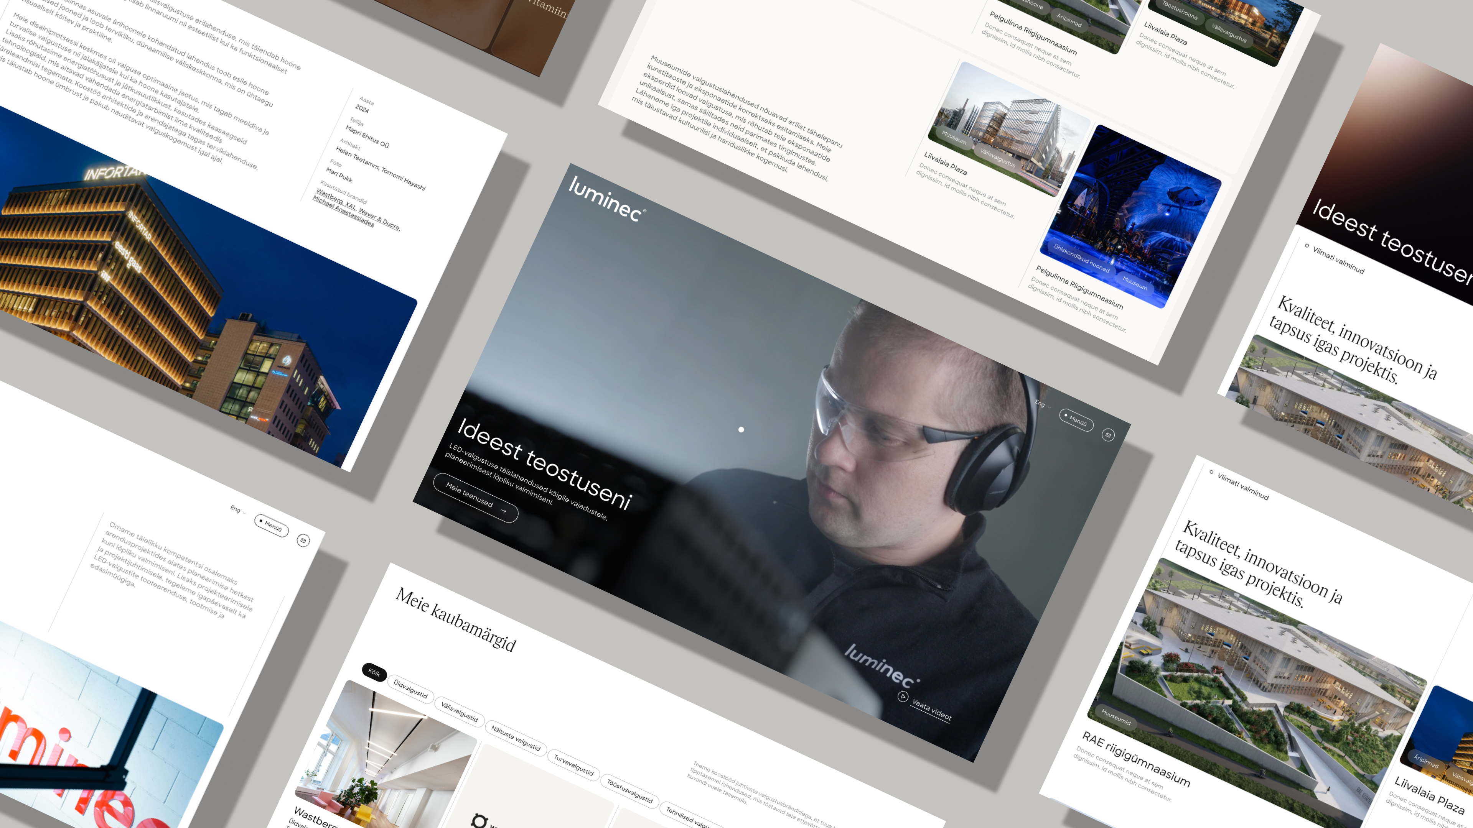This screenshot has height=828, width=1473.
Task: Toggle the Välisvalgustid filter chip
Action: pos(459,712)
